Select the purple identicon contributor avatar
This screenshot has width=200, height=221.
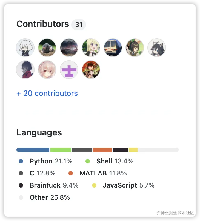(x=69, y=70)
